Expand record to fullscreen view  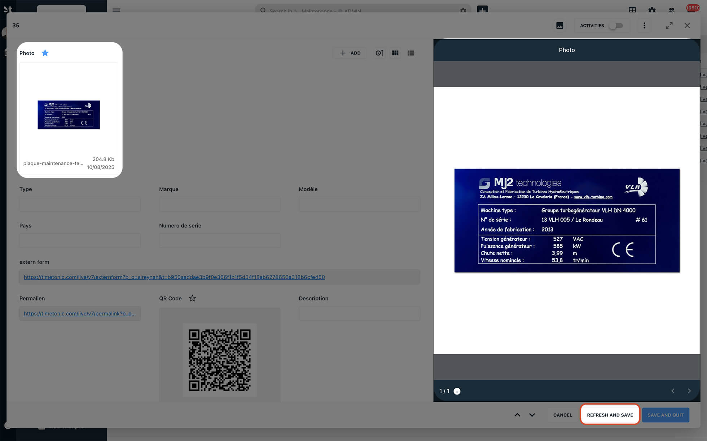coord(669,26)
